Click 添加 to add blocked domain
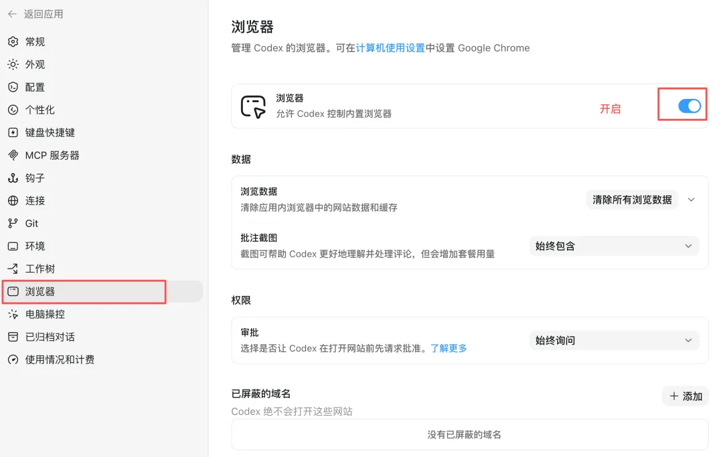 pyautogui.click(x=686, y=396)
